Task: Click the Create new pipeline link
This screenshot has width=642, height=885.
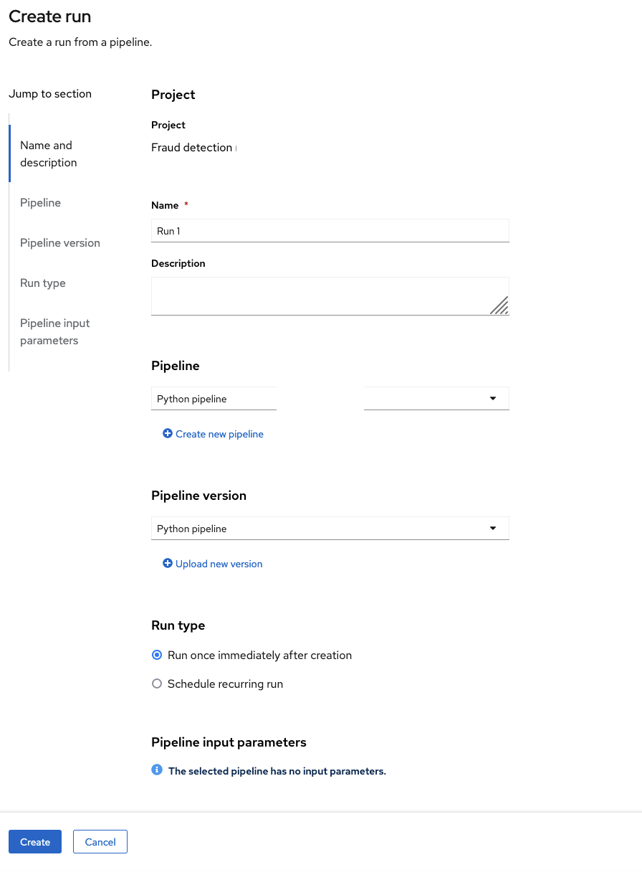Action: click(219, 434)
